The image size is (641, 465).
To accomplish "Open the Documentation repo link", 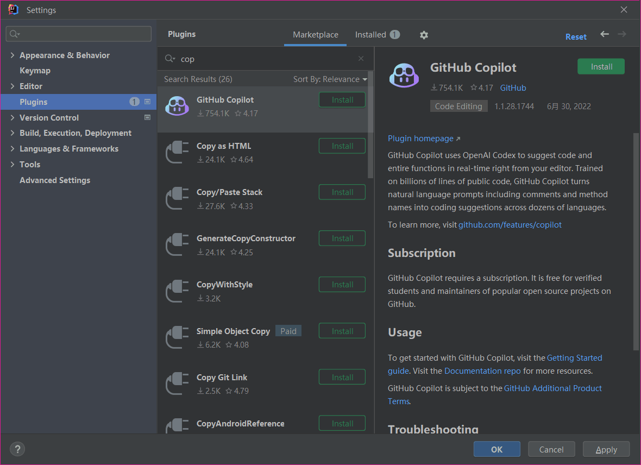I will tap(482, 371).
